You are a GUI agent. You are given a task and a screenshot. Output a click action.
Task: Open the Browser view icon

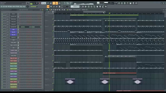point(94,7)
